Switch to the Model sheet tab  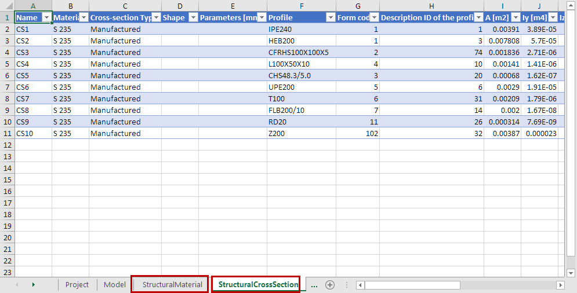point(114,284)
